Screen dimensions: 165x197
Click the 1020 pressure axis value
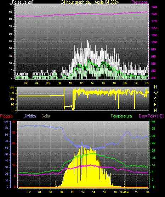point(154,14)
